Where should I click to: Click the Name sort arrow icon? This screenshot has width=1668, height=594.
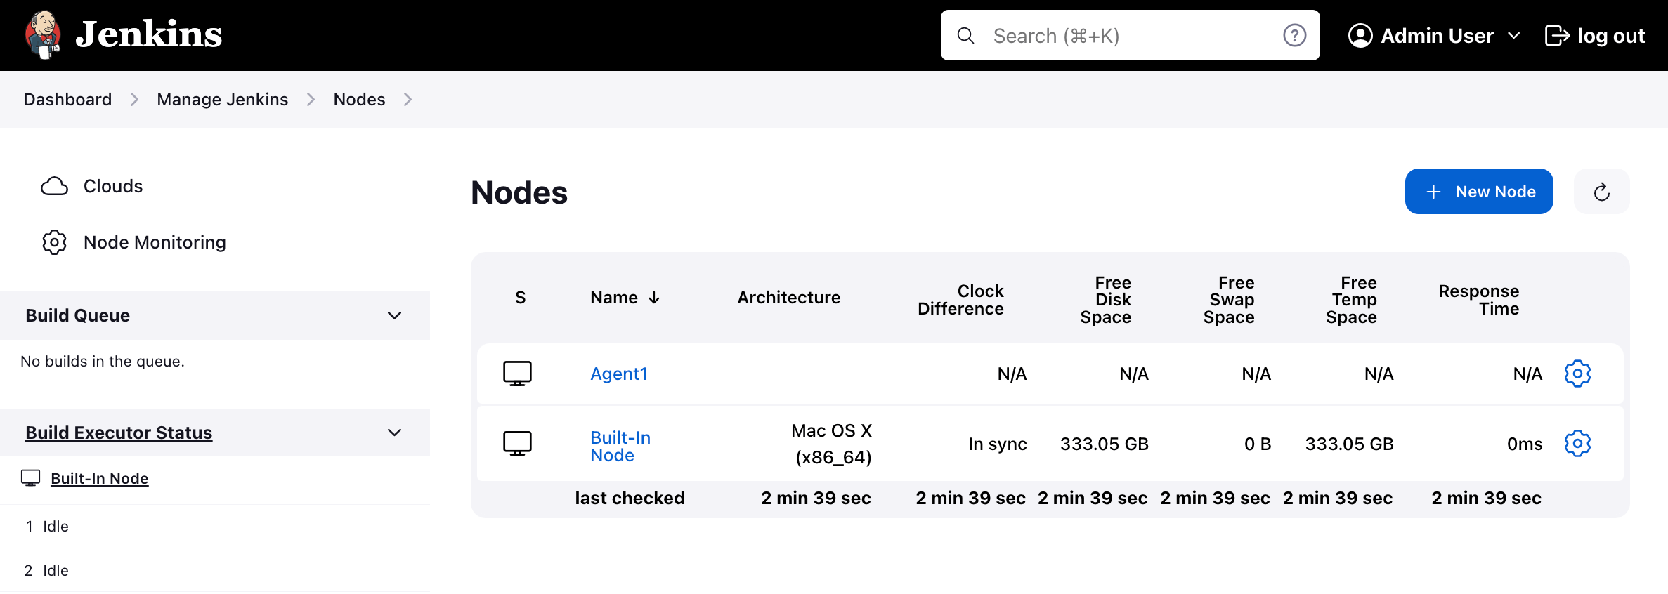[x=654, y=298]
